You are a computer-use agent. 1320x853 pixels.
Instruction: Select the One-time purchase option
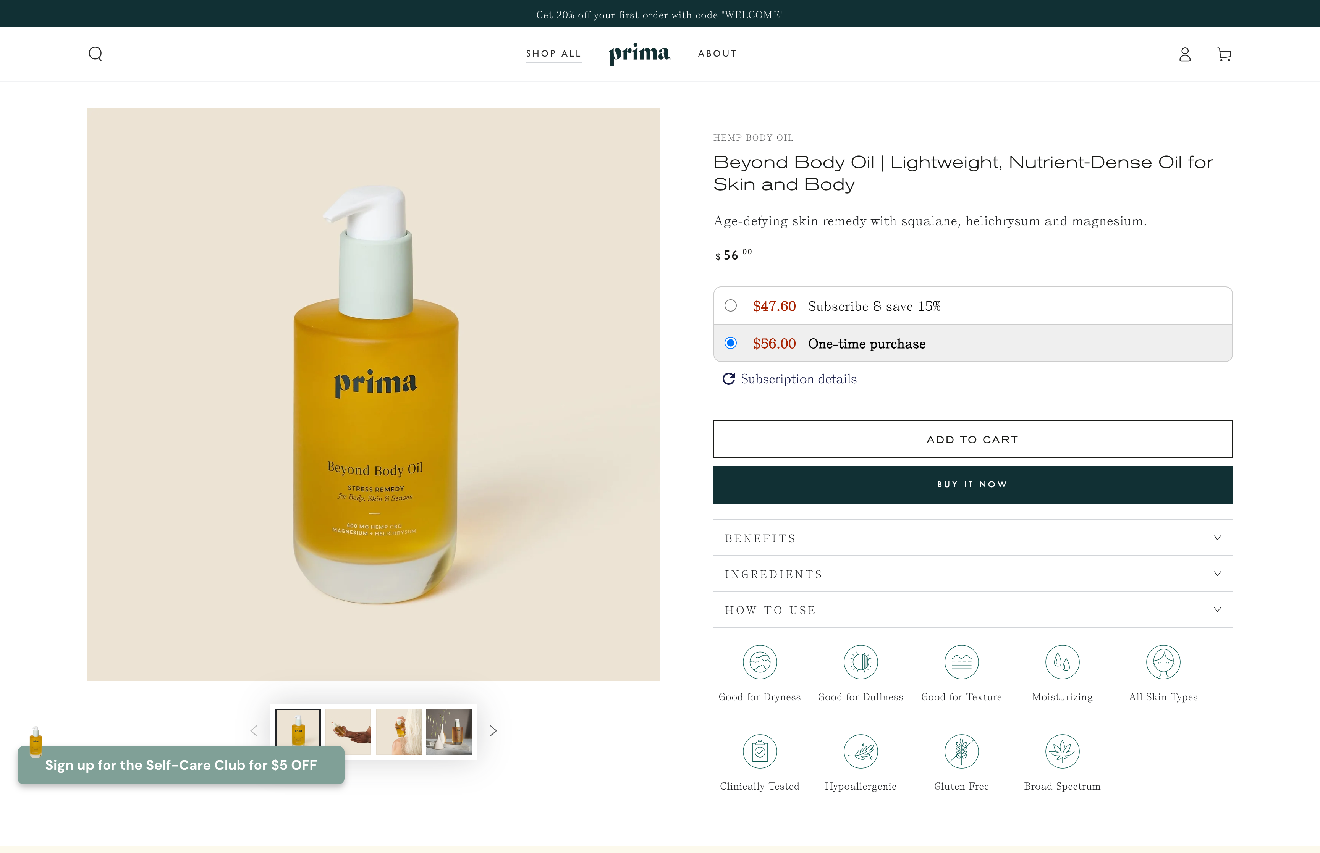click(x=731, y=343)
